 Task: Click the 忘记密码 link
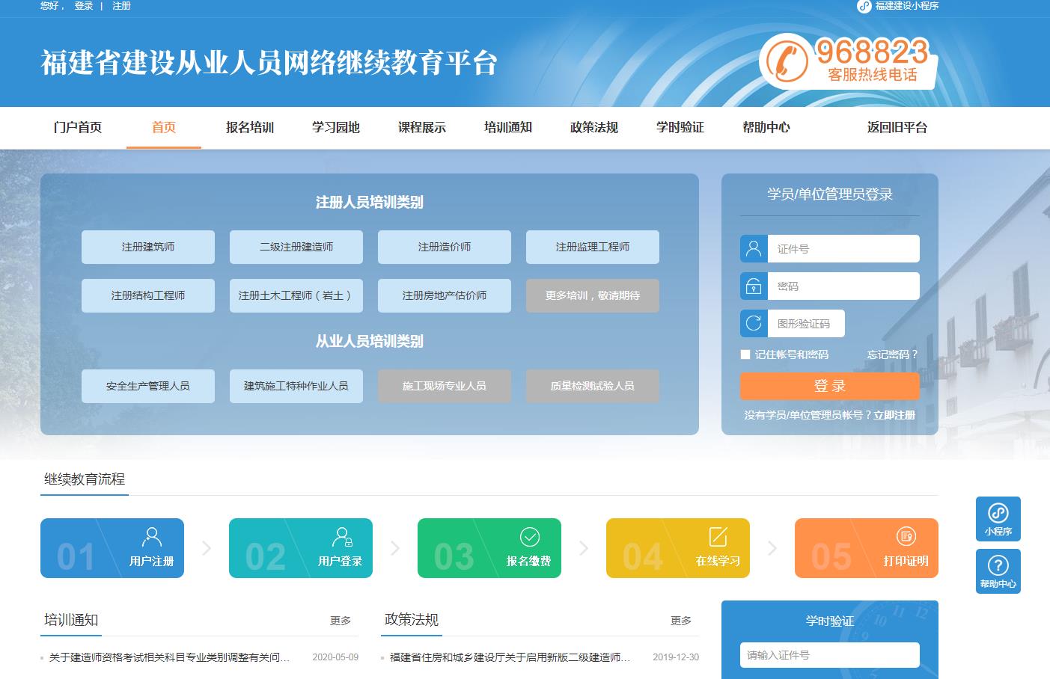pos(891,354)
